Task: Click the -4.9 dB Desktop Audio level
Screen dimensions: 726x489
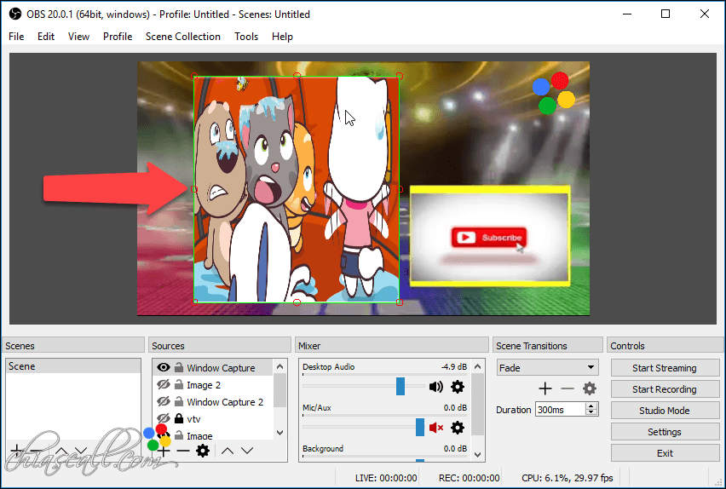Action: 453,366
